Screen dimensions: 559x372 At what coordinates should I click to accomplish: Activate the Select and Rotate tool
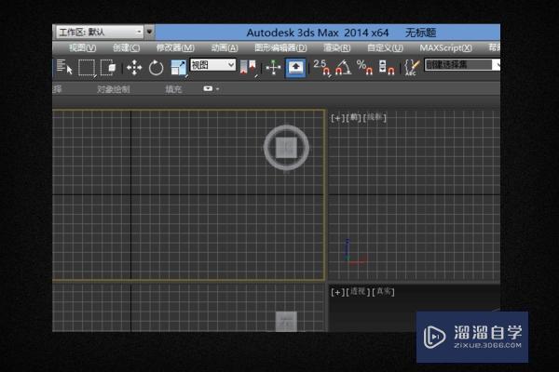pos(157,68)
